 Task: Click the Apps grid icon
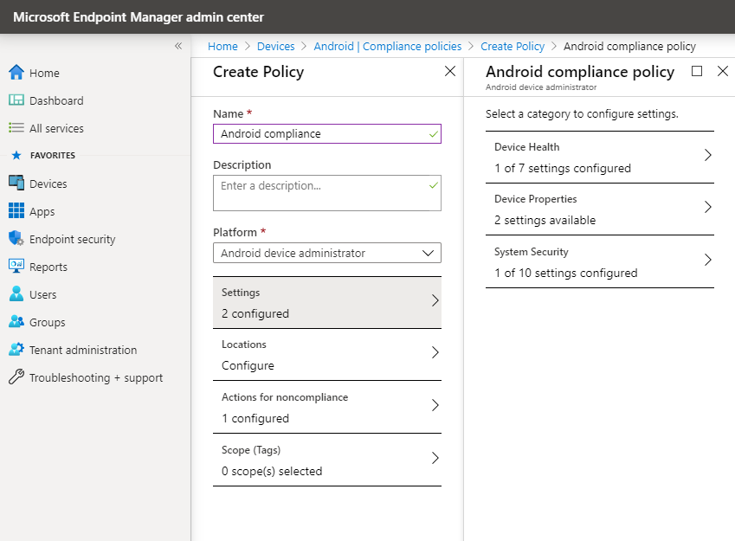pyautogui.click(x=16, y=210)
